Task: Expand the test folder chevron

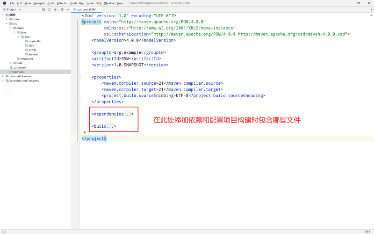Action: (x=10, y=63)
